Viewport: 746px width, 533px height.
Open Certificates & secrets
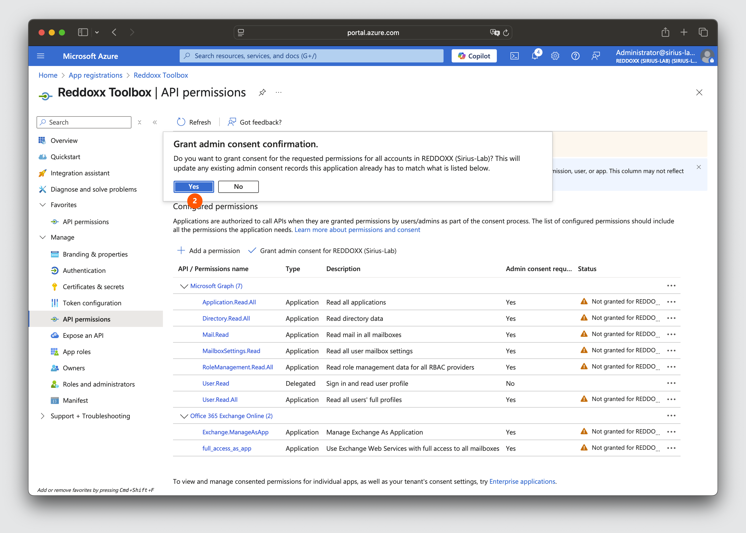(x=93, y=287)
